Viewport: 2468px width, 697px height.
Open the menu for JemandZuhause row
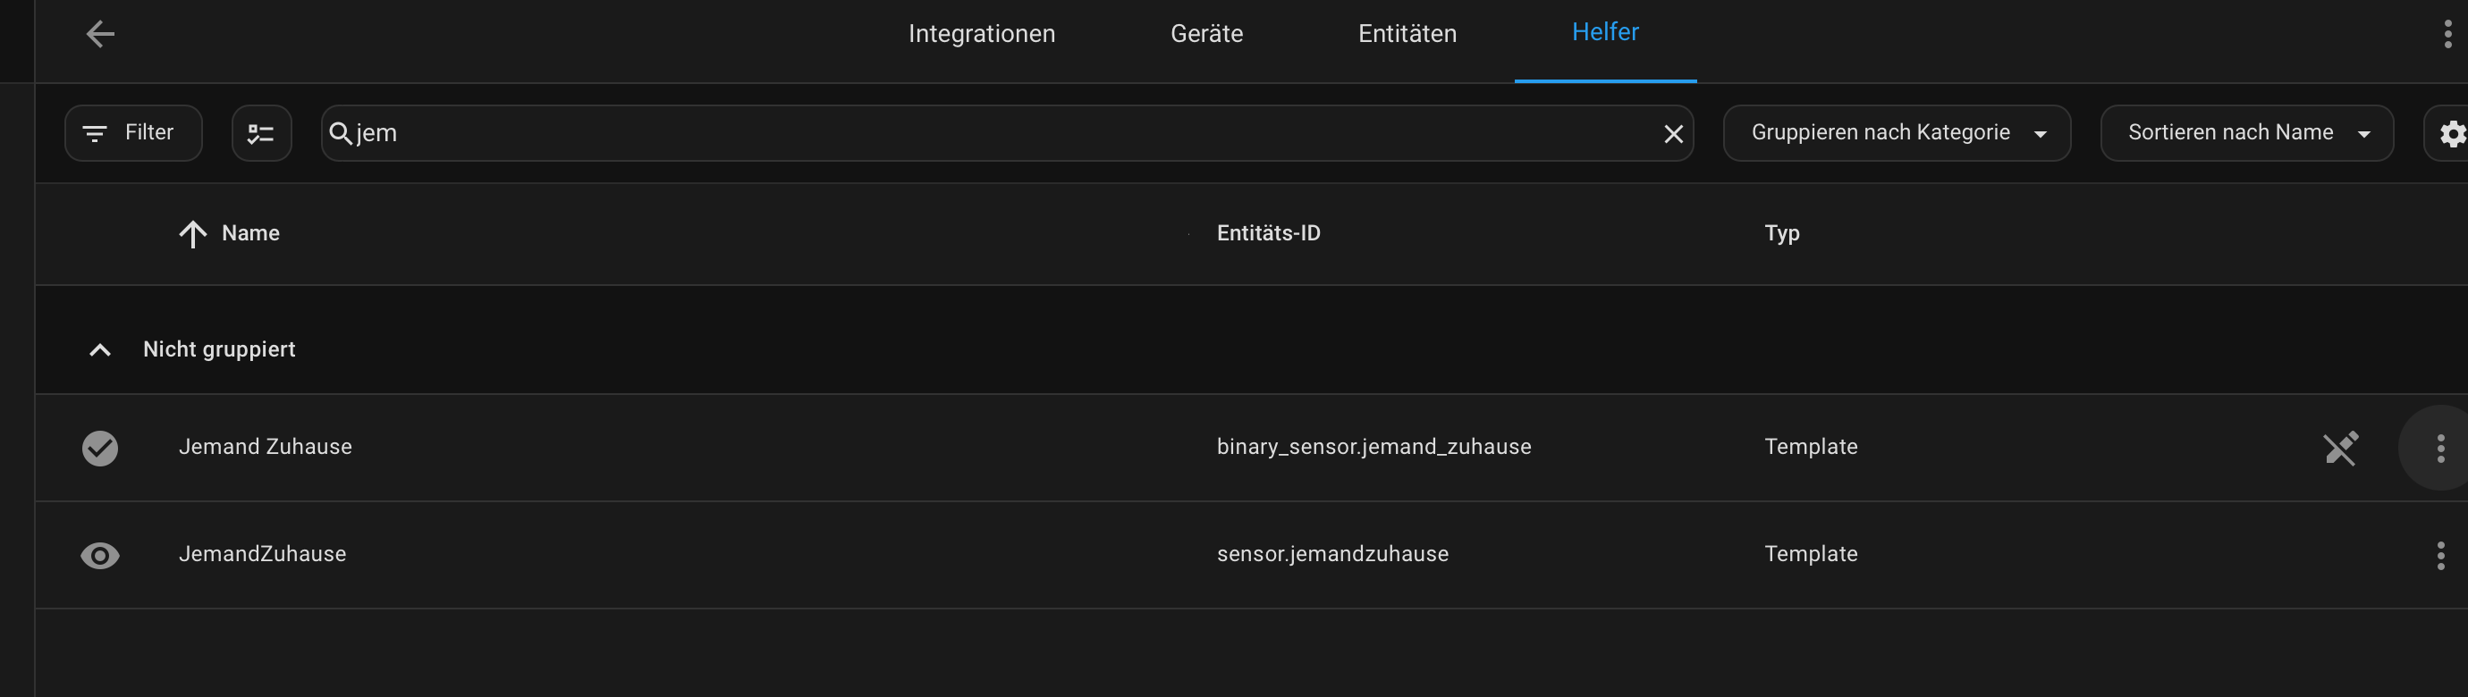click(2440, 555)
